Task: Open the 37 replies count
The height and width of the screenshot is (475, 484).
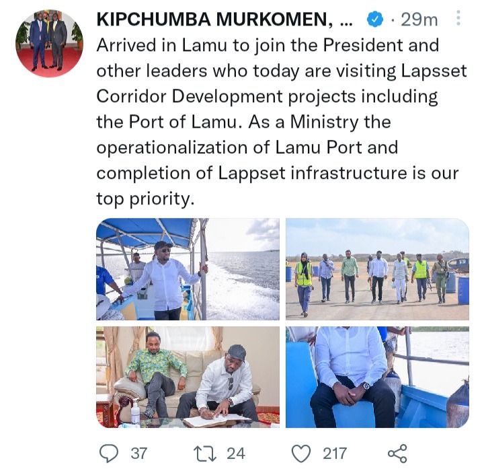Action: (138, 453)
